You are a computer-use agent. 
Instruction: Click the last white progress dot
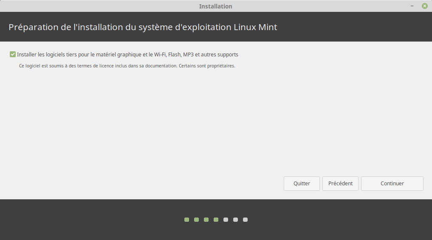tap(245, 220)
